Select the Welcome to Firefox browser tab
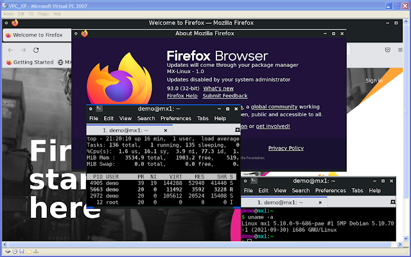Screen dimensions: 411x257 (37, 35)
